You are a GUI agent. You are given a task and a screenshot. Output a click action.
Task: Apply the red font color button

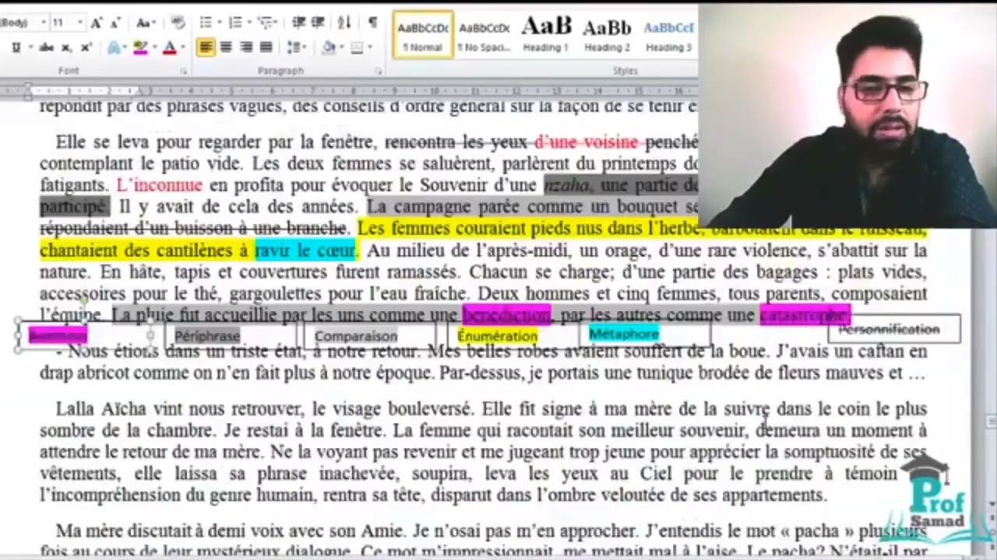point(169,47)
